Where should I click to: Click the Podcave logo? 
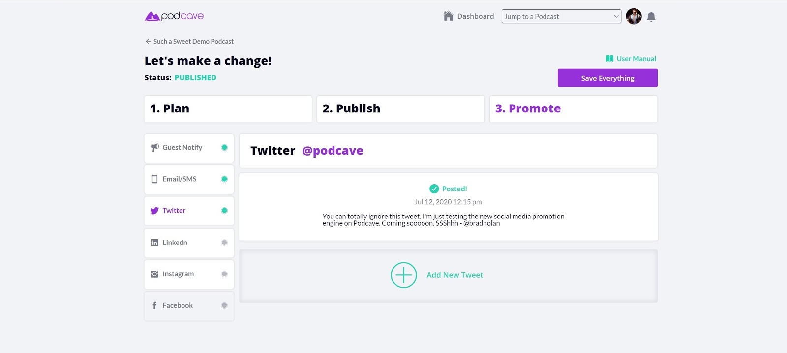pyautogui.click(x=174, y=16)
